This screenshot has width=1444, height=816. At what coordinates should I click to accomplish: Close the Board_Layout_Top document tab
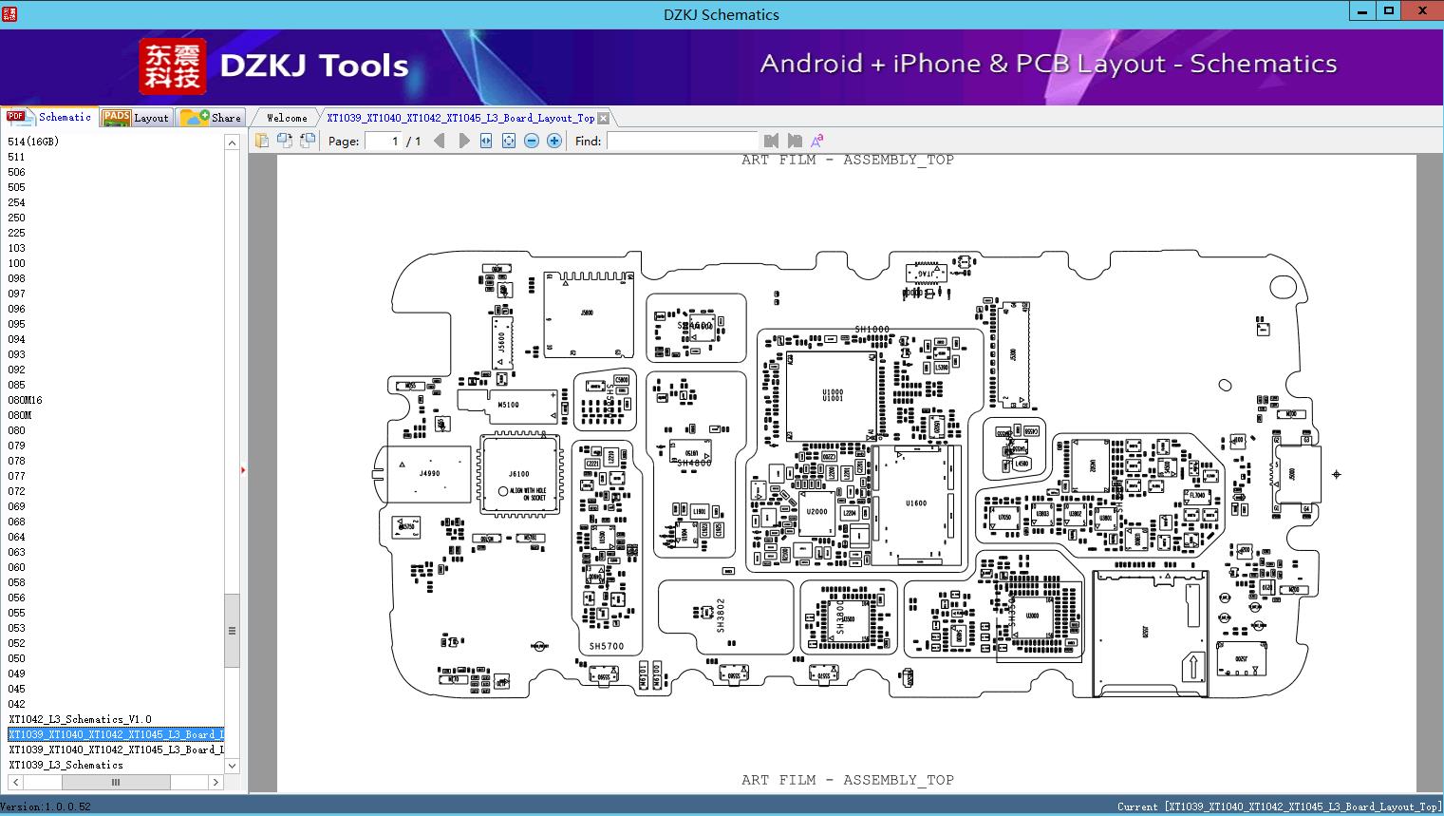point(603,118)
